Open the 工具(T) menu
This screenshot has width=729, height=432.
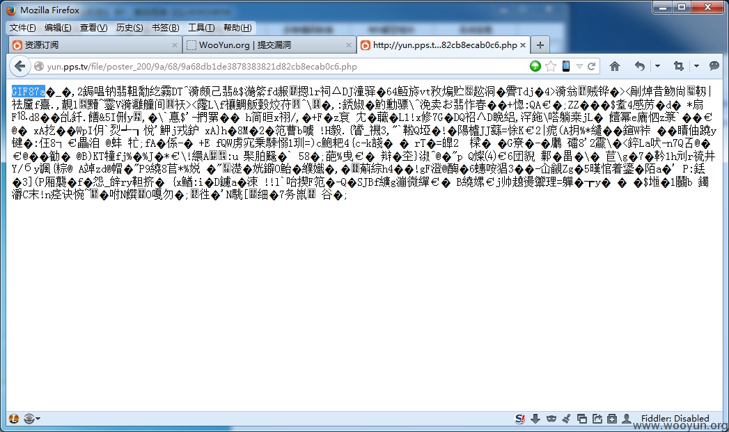(x=201, y=28)
